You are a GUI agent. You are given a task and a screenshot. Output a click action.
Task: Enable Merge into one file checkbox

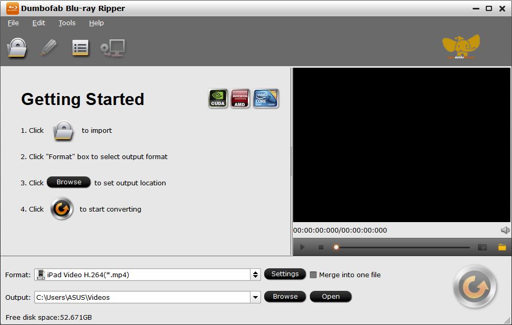coord(314,275)
